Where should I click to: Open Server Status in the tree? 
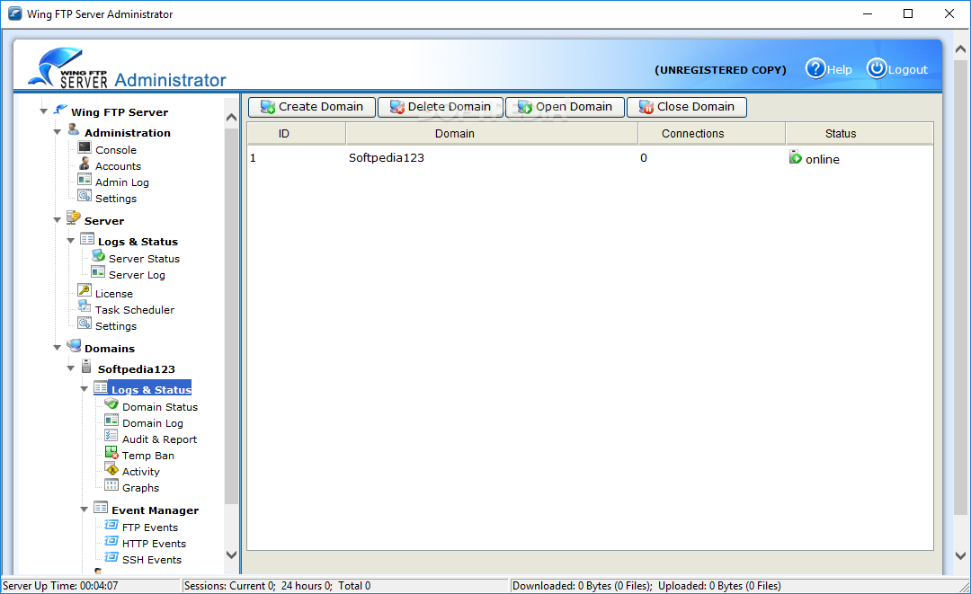(x=144, y=259)
